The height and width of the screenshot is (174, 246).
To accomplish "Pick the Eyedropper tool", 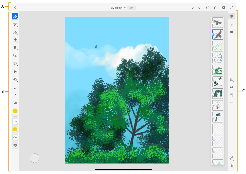I will coord(15,95).
